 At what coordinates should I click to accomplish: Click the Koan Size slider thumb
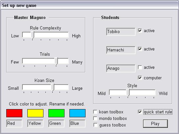tap(53, 87)
